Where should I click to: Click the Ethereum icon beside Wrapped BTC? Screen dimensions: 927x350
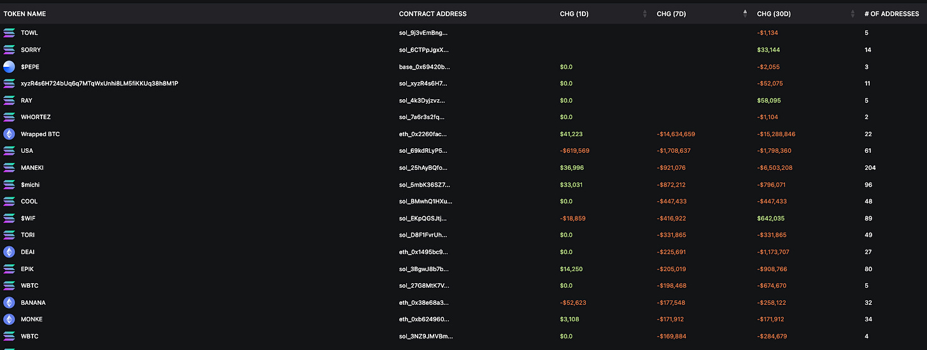[9, 134]
